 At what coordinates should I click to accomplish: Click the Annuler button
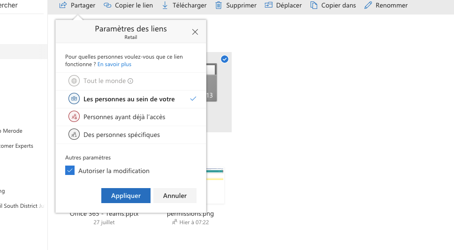click(175, 196)
